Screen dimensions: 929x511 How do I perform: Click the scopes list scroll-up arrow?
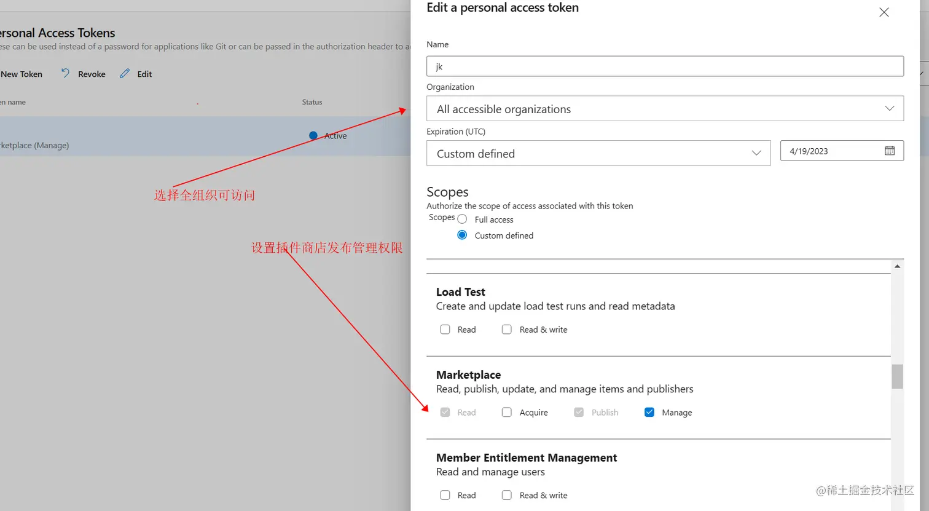[x=897, y=266]
